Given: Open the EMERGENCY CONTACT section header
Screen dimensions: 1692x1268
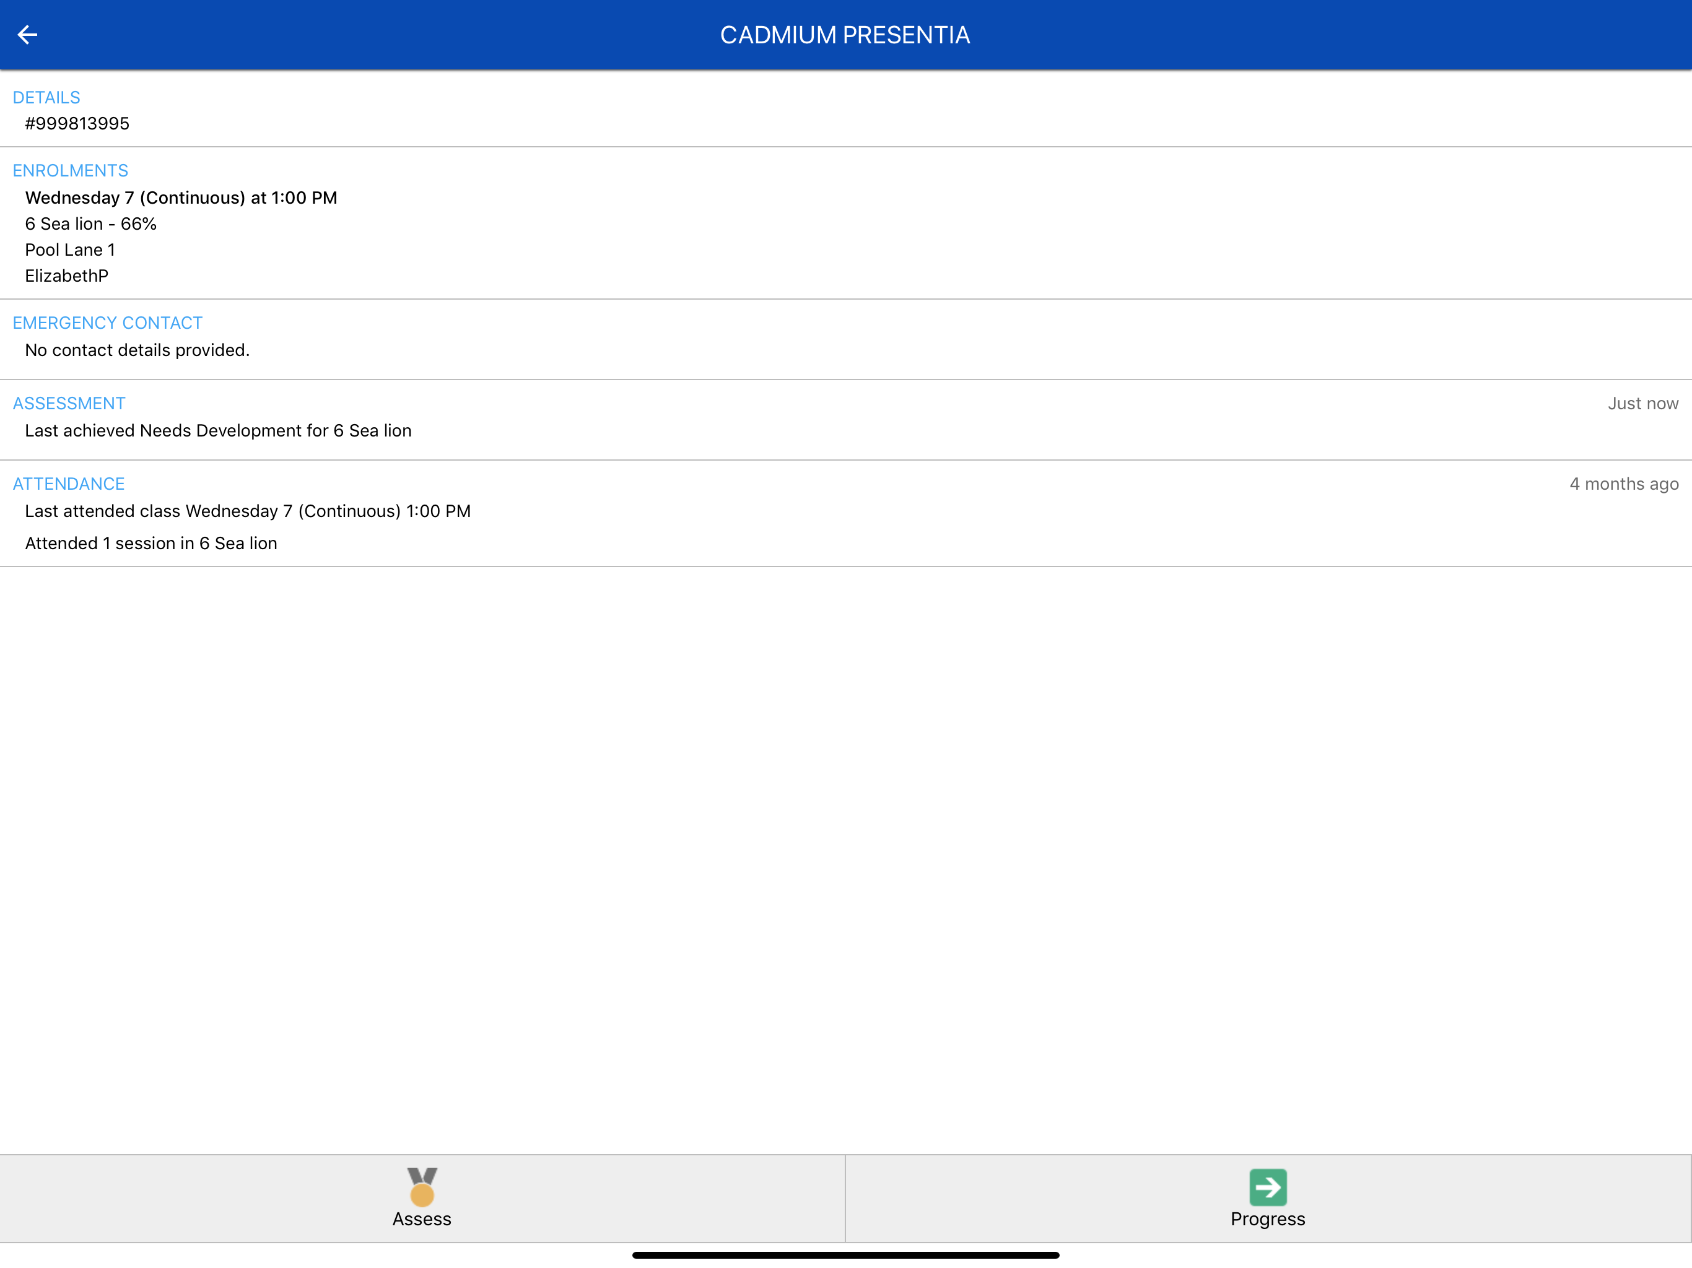Looking at the screenshot, I should click(108, 323).
